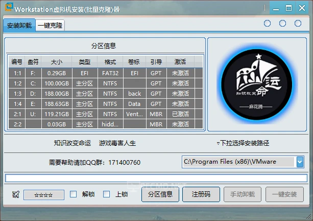This screenshot has height=221, width=313.
Task: Enable the 上锁 checkbox
Action: coord(106,194)
